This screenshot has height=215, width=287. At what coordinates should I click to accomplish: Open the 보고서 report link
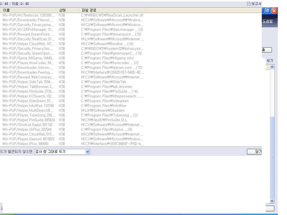(x=256, y=4)
